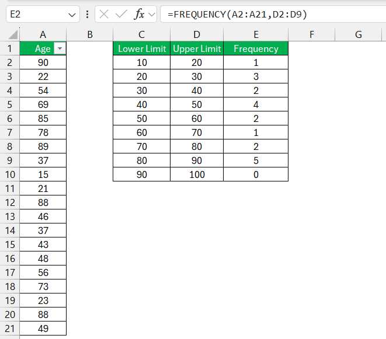This screenshot has height=339, width=386.
Task: Select row 1 header
Action: tap(9, 48)
